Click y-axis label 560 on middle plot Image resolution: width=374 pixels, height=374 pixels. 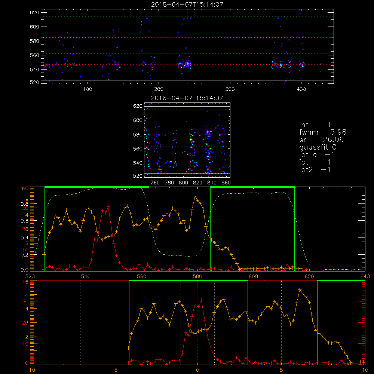pyautogui.click(x=138, y=148)
